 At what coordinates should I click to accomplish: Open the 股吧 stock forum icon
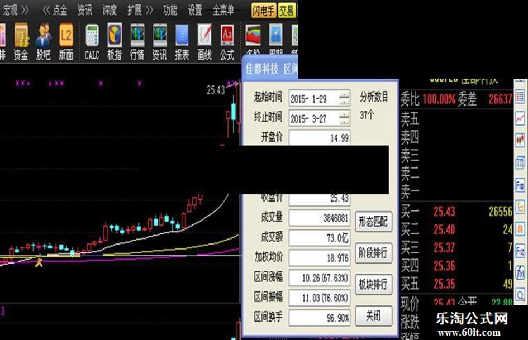coord(44,42)
